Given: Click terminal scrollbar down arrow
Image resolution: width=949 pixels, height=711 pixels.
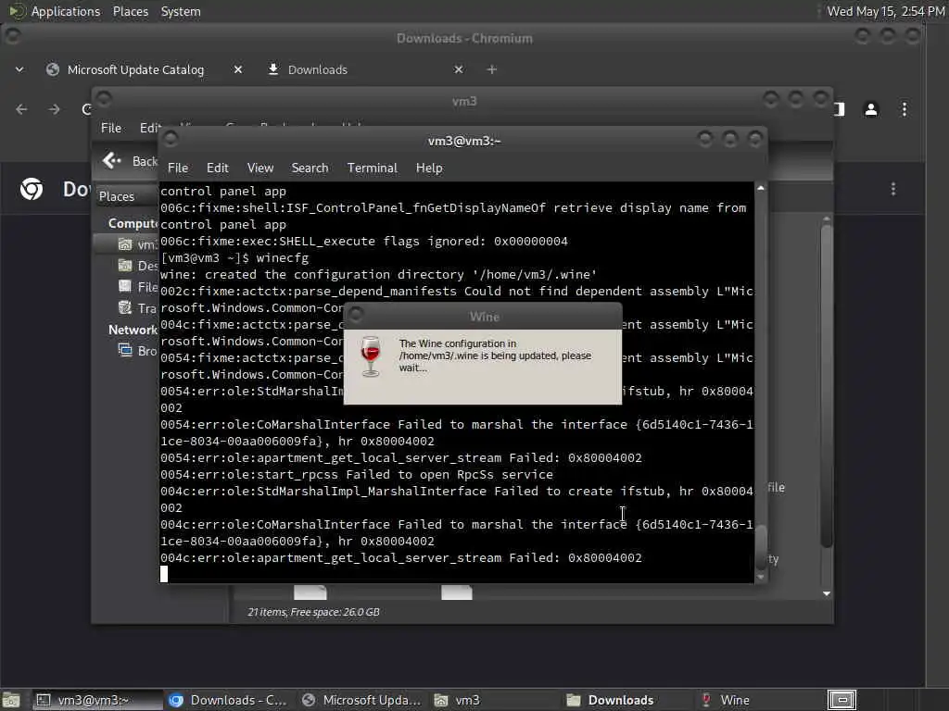Looking at the screenshot, I should point(761,578).
